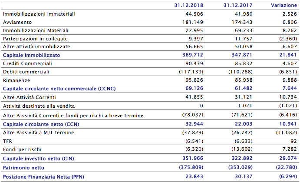Click the 31.12.2018 column header
This screenshot has height=182, width=300.
point(188,5)
